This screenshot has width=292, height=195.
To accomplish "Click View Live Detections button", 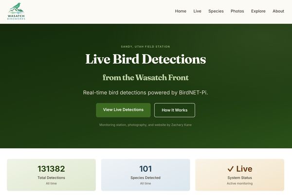I will point(123,110).
